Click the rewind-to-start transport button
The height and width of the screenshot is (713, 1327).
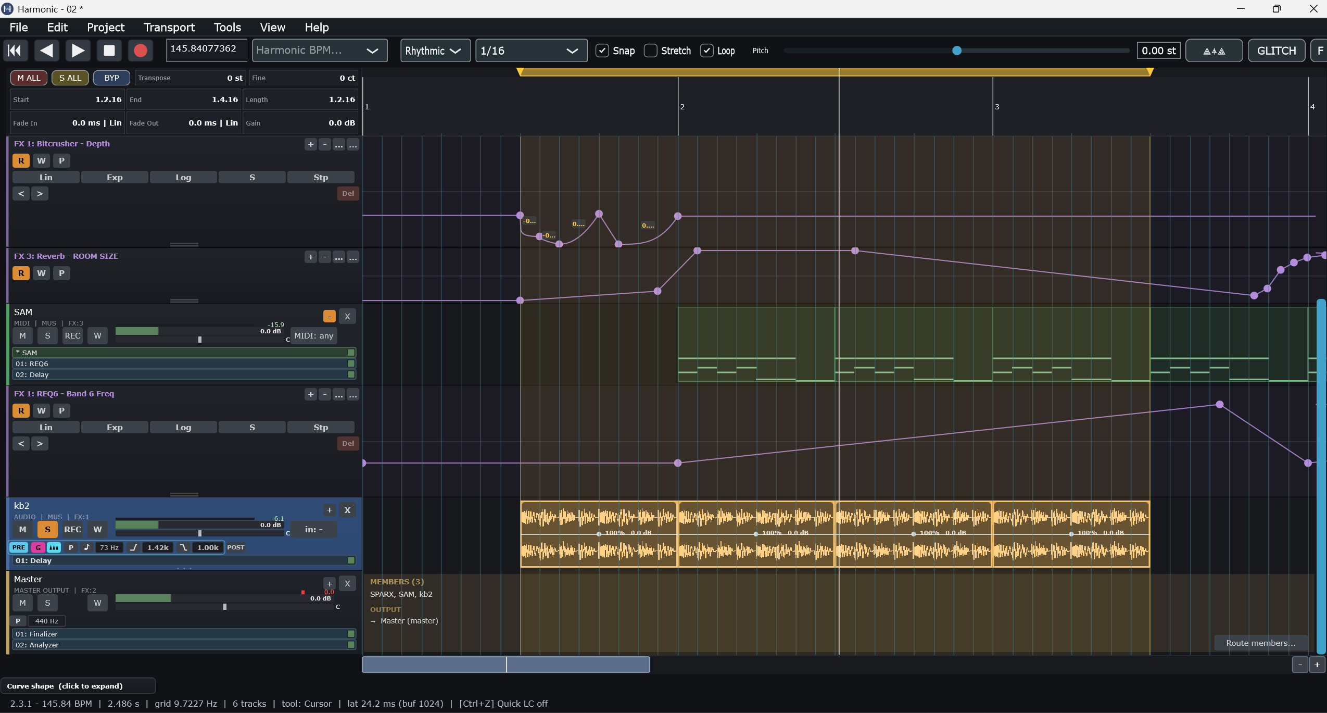pos(15,51)
